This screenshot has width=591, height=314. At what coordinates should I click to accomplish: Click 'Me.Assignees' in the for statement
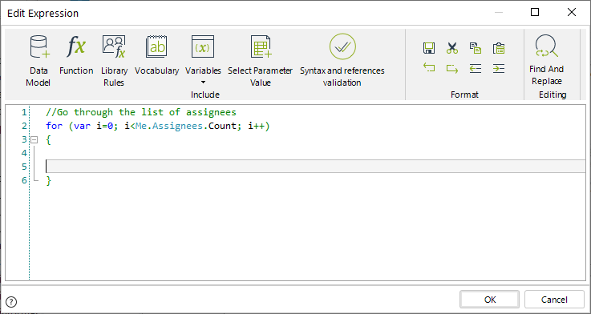pyautogui.click(x=170, y=126)
